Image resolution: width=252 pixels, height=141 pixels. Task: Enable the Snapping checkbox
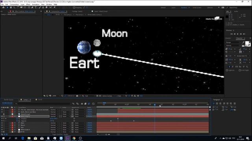tap(74, 7)
